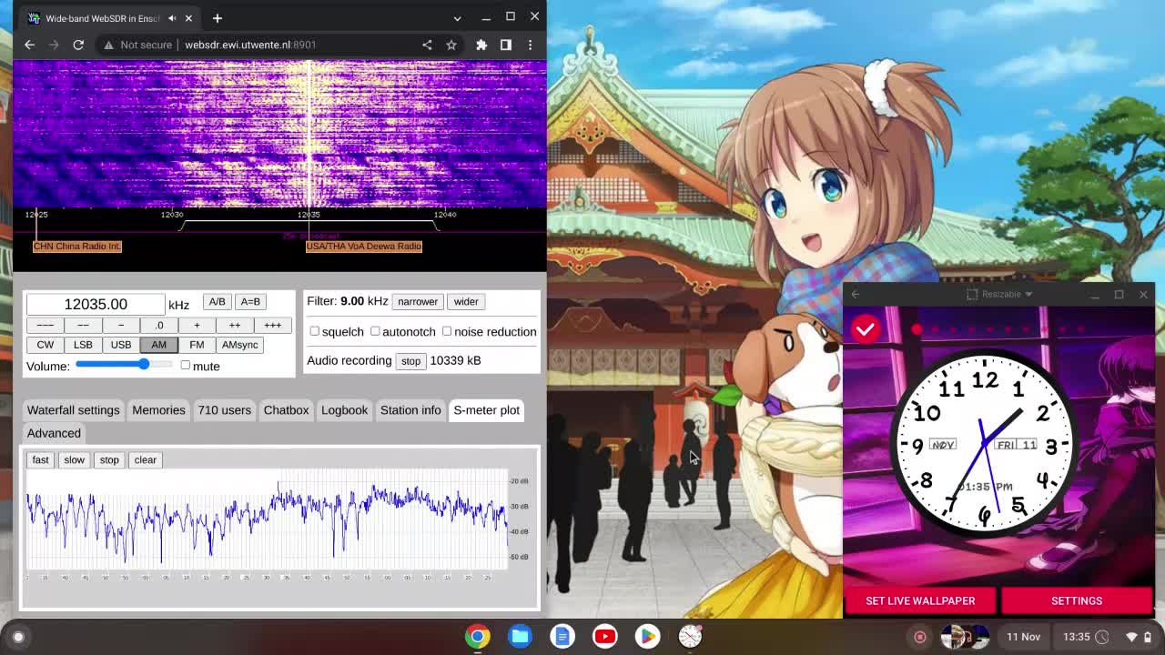This screenshot has height=655, width=1165.
Task: Open YouTube from shelf
Action: pos(605,637)
